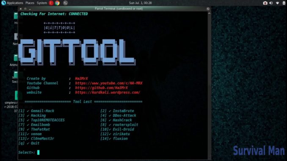This screenshot has width=287, height=161.
Task: Click the [10] Evil-Droid entry
Action: coord(117,129)
